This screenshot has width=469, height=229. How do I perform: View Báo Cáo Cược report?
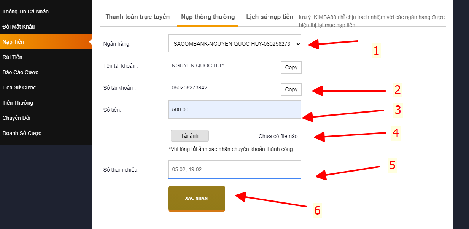(21, 72)
